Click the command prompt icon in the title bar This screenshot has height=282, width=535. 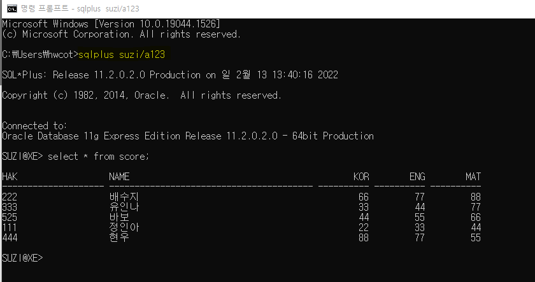12,8
